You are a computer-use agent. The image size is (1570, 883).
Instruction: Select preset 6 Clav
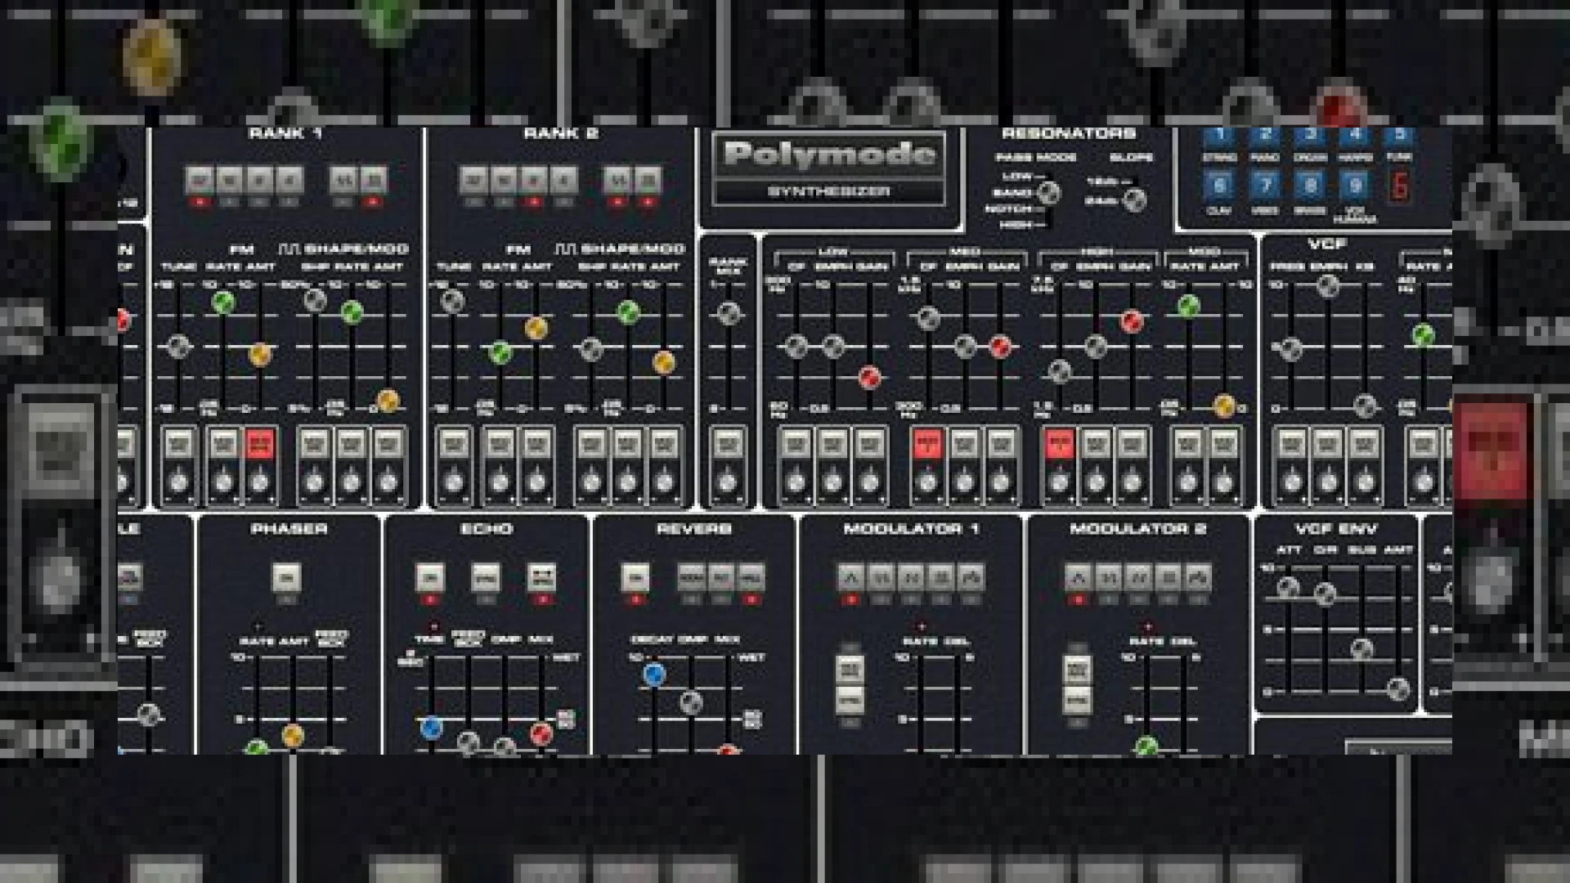pyautogui.click(x=1219, y=186)
